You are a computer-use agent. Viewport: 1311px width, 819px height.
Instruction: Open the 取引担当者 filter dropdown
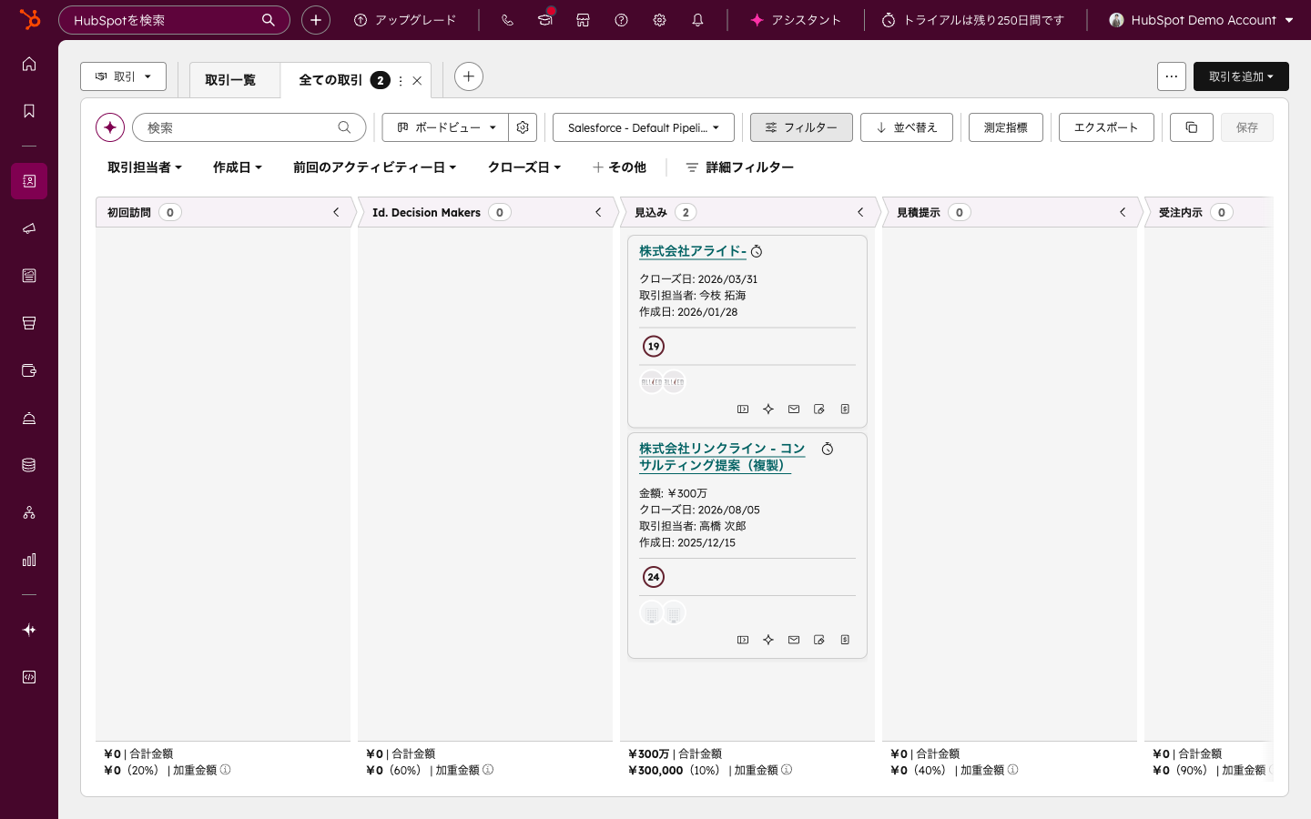[145, 167]
